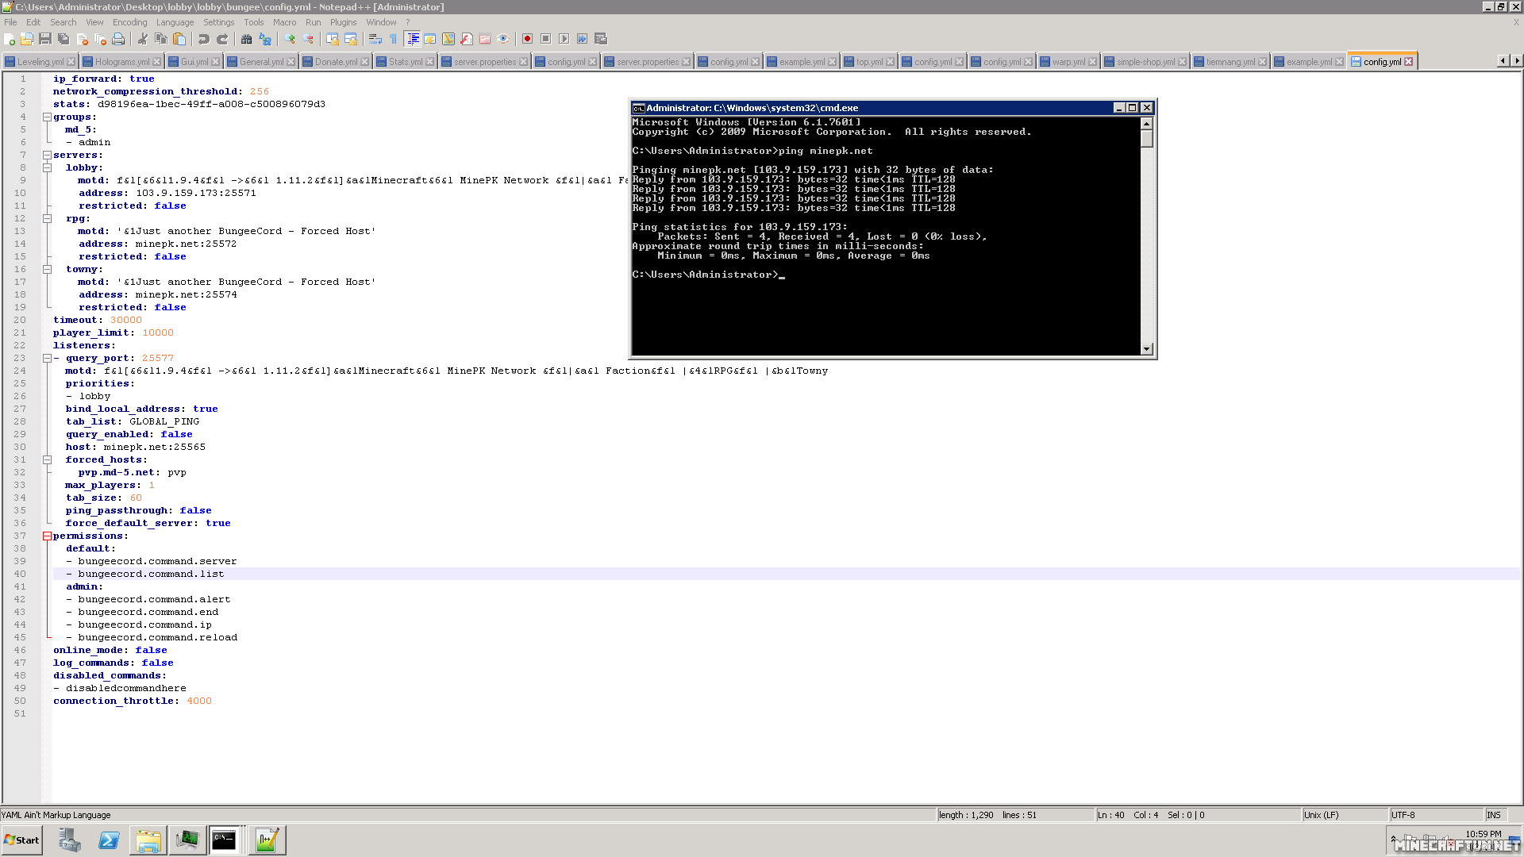
Task: Click the New file toolbar icon
Action: [10, 39]
